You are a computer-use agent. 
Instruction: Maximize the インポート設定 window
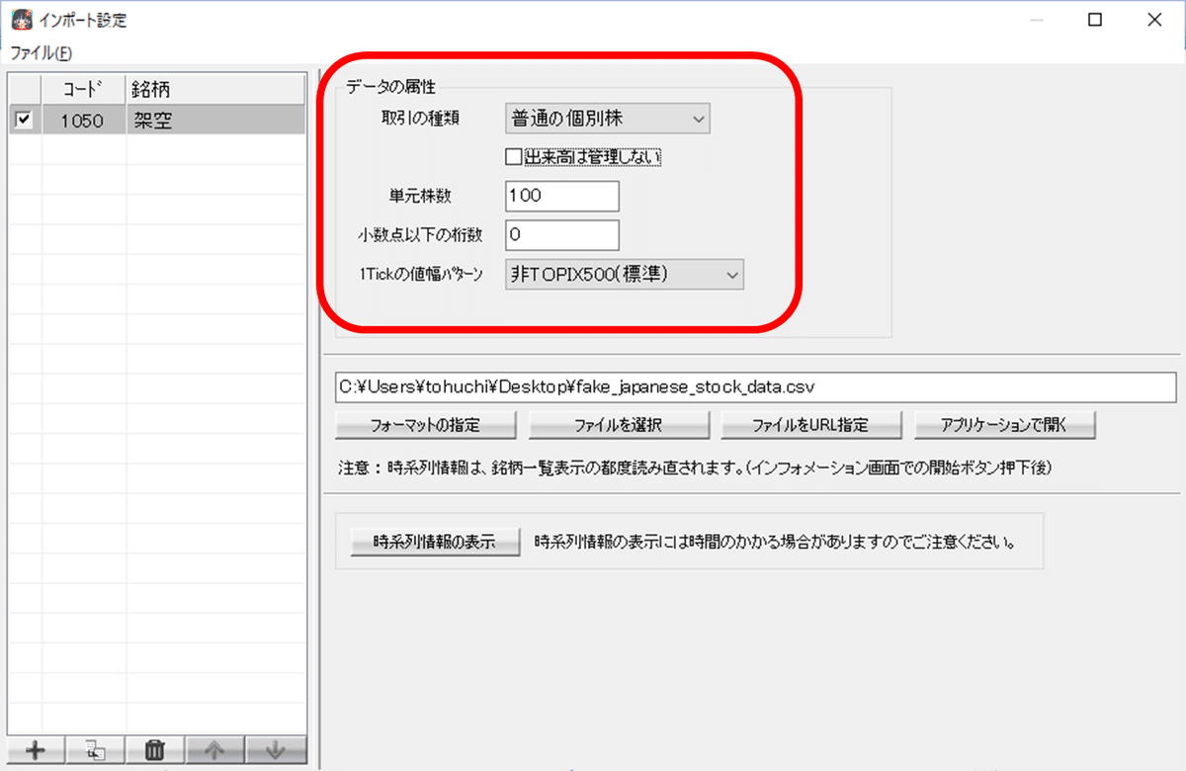(1095, 19)
